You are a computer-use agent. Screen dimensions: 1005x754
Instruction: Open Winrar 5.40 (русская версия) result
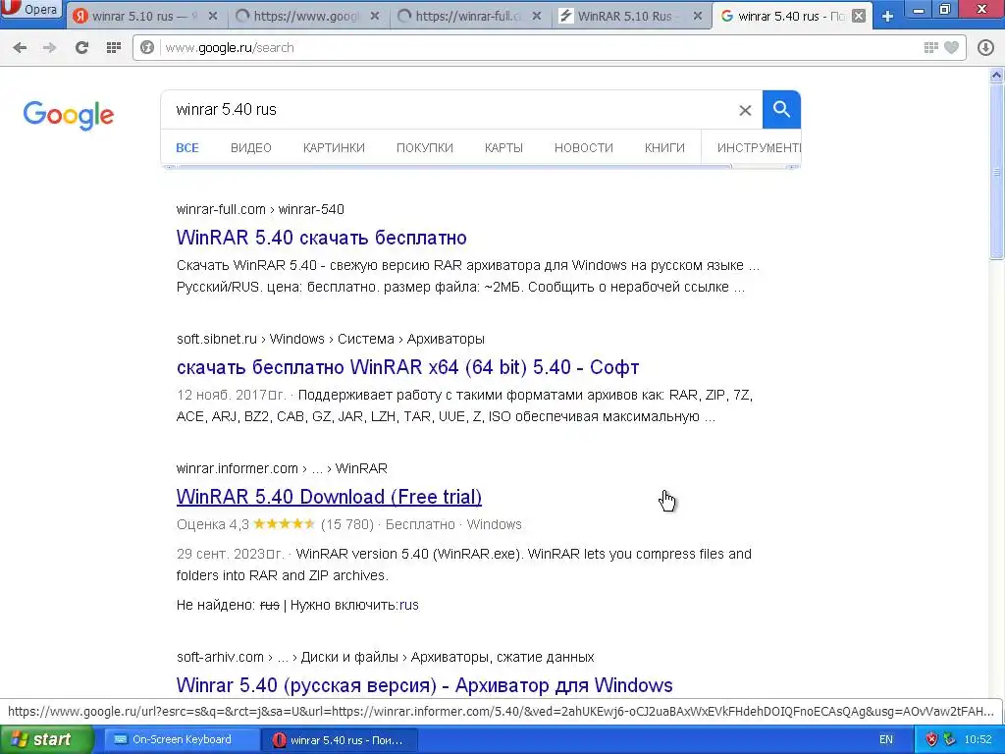(424, 685)
